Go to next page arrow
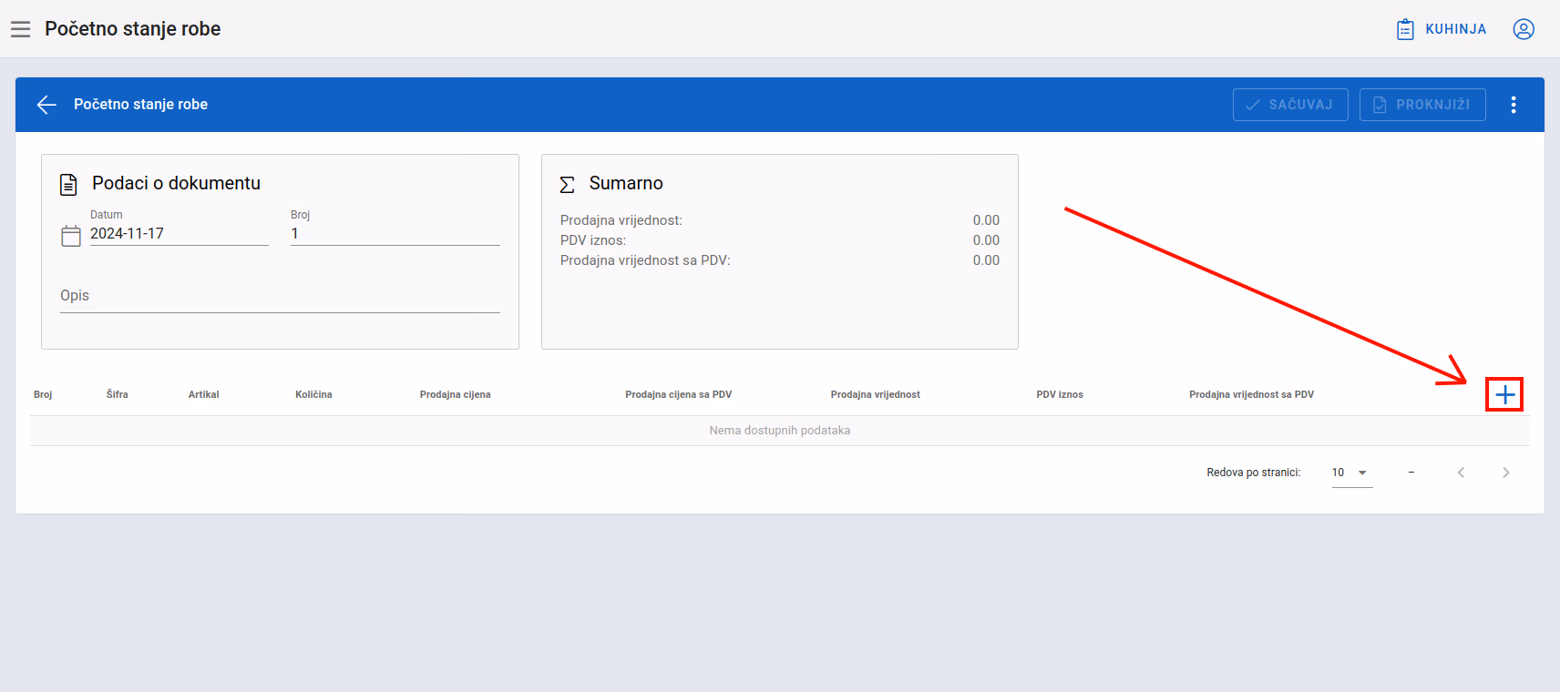Image resolution: width=1560 pixels, height=692 pixels. [x=1505, y=473]
